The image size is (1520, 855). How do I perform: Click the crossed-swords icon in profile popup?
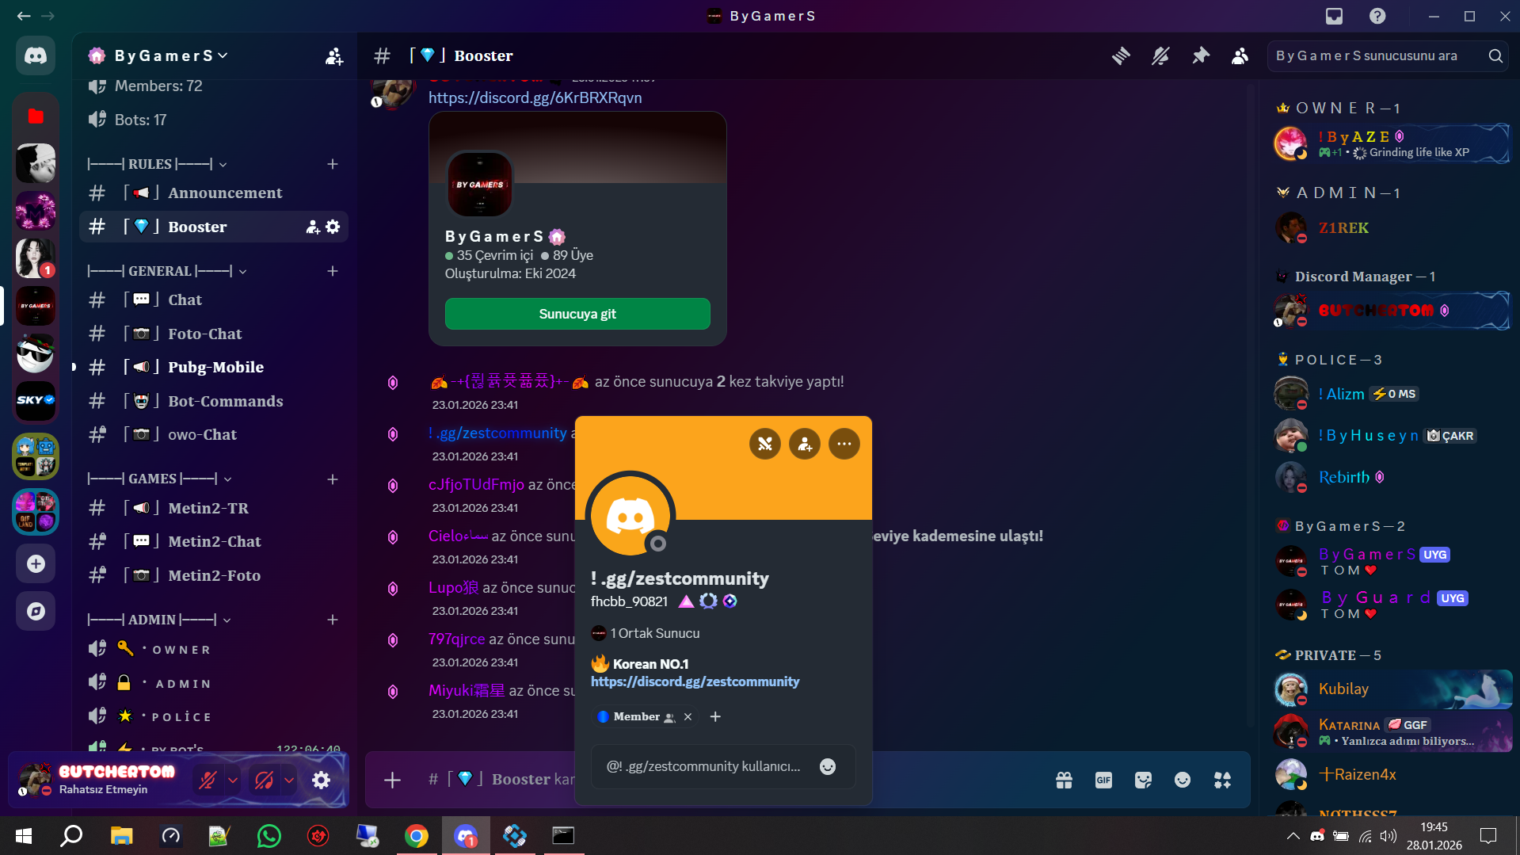pyautogui.click(x=765, y=444)
